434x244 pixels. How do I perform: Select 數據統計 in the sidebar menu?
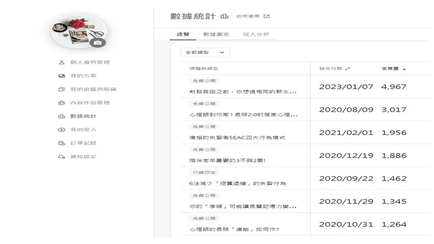(83, 116)
